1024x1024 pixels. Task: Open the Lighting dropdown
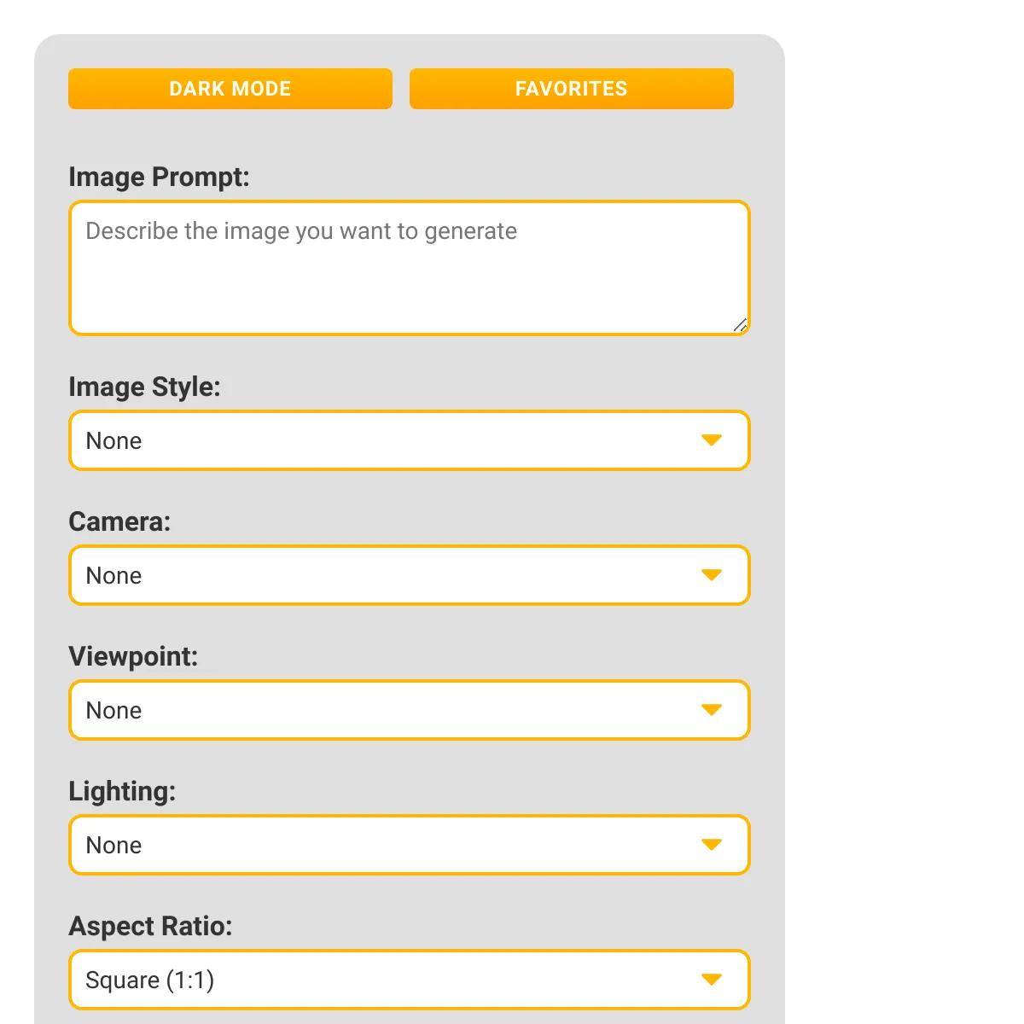pos(410,845)
